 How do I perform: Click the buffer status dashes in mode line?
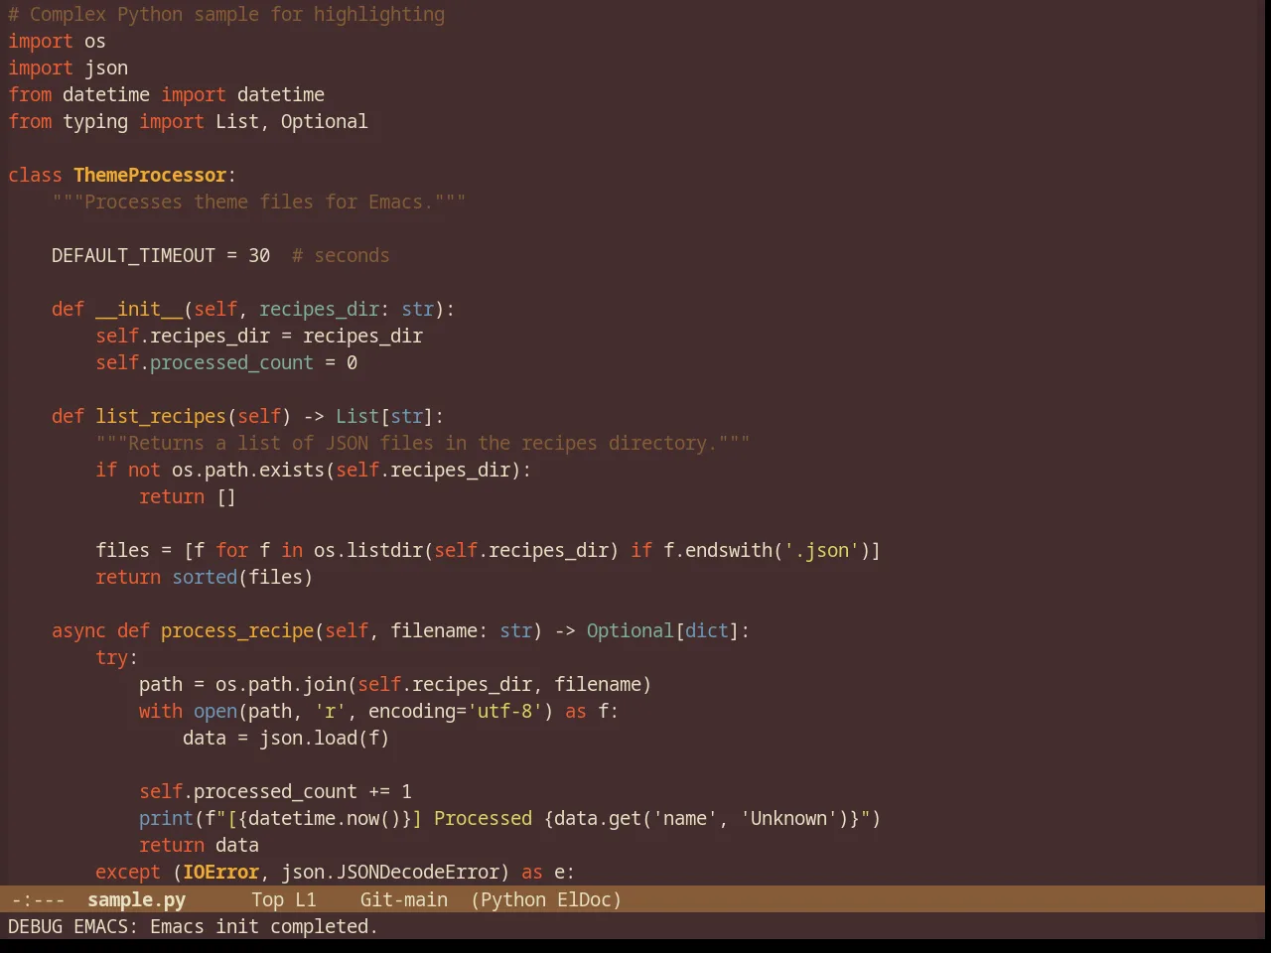38,899
